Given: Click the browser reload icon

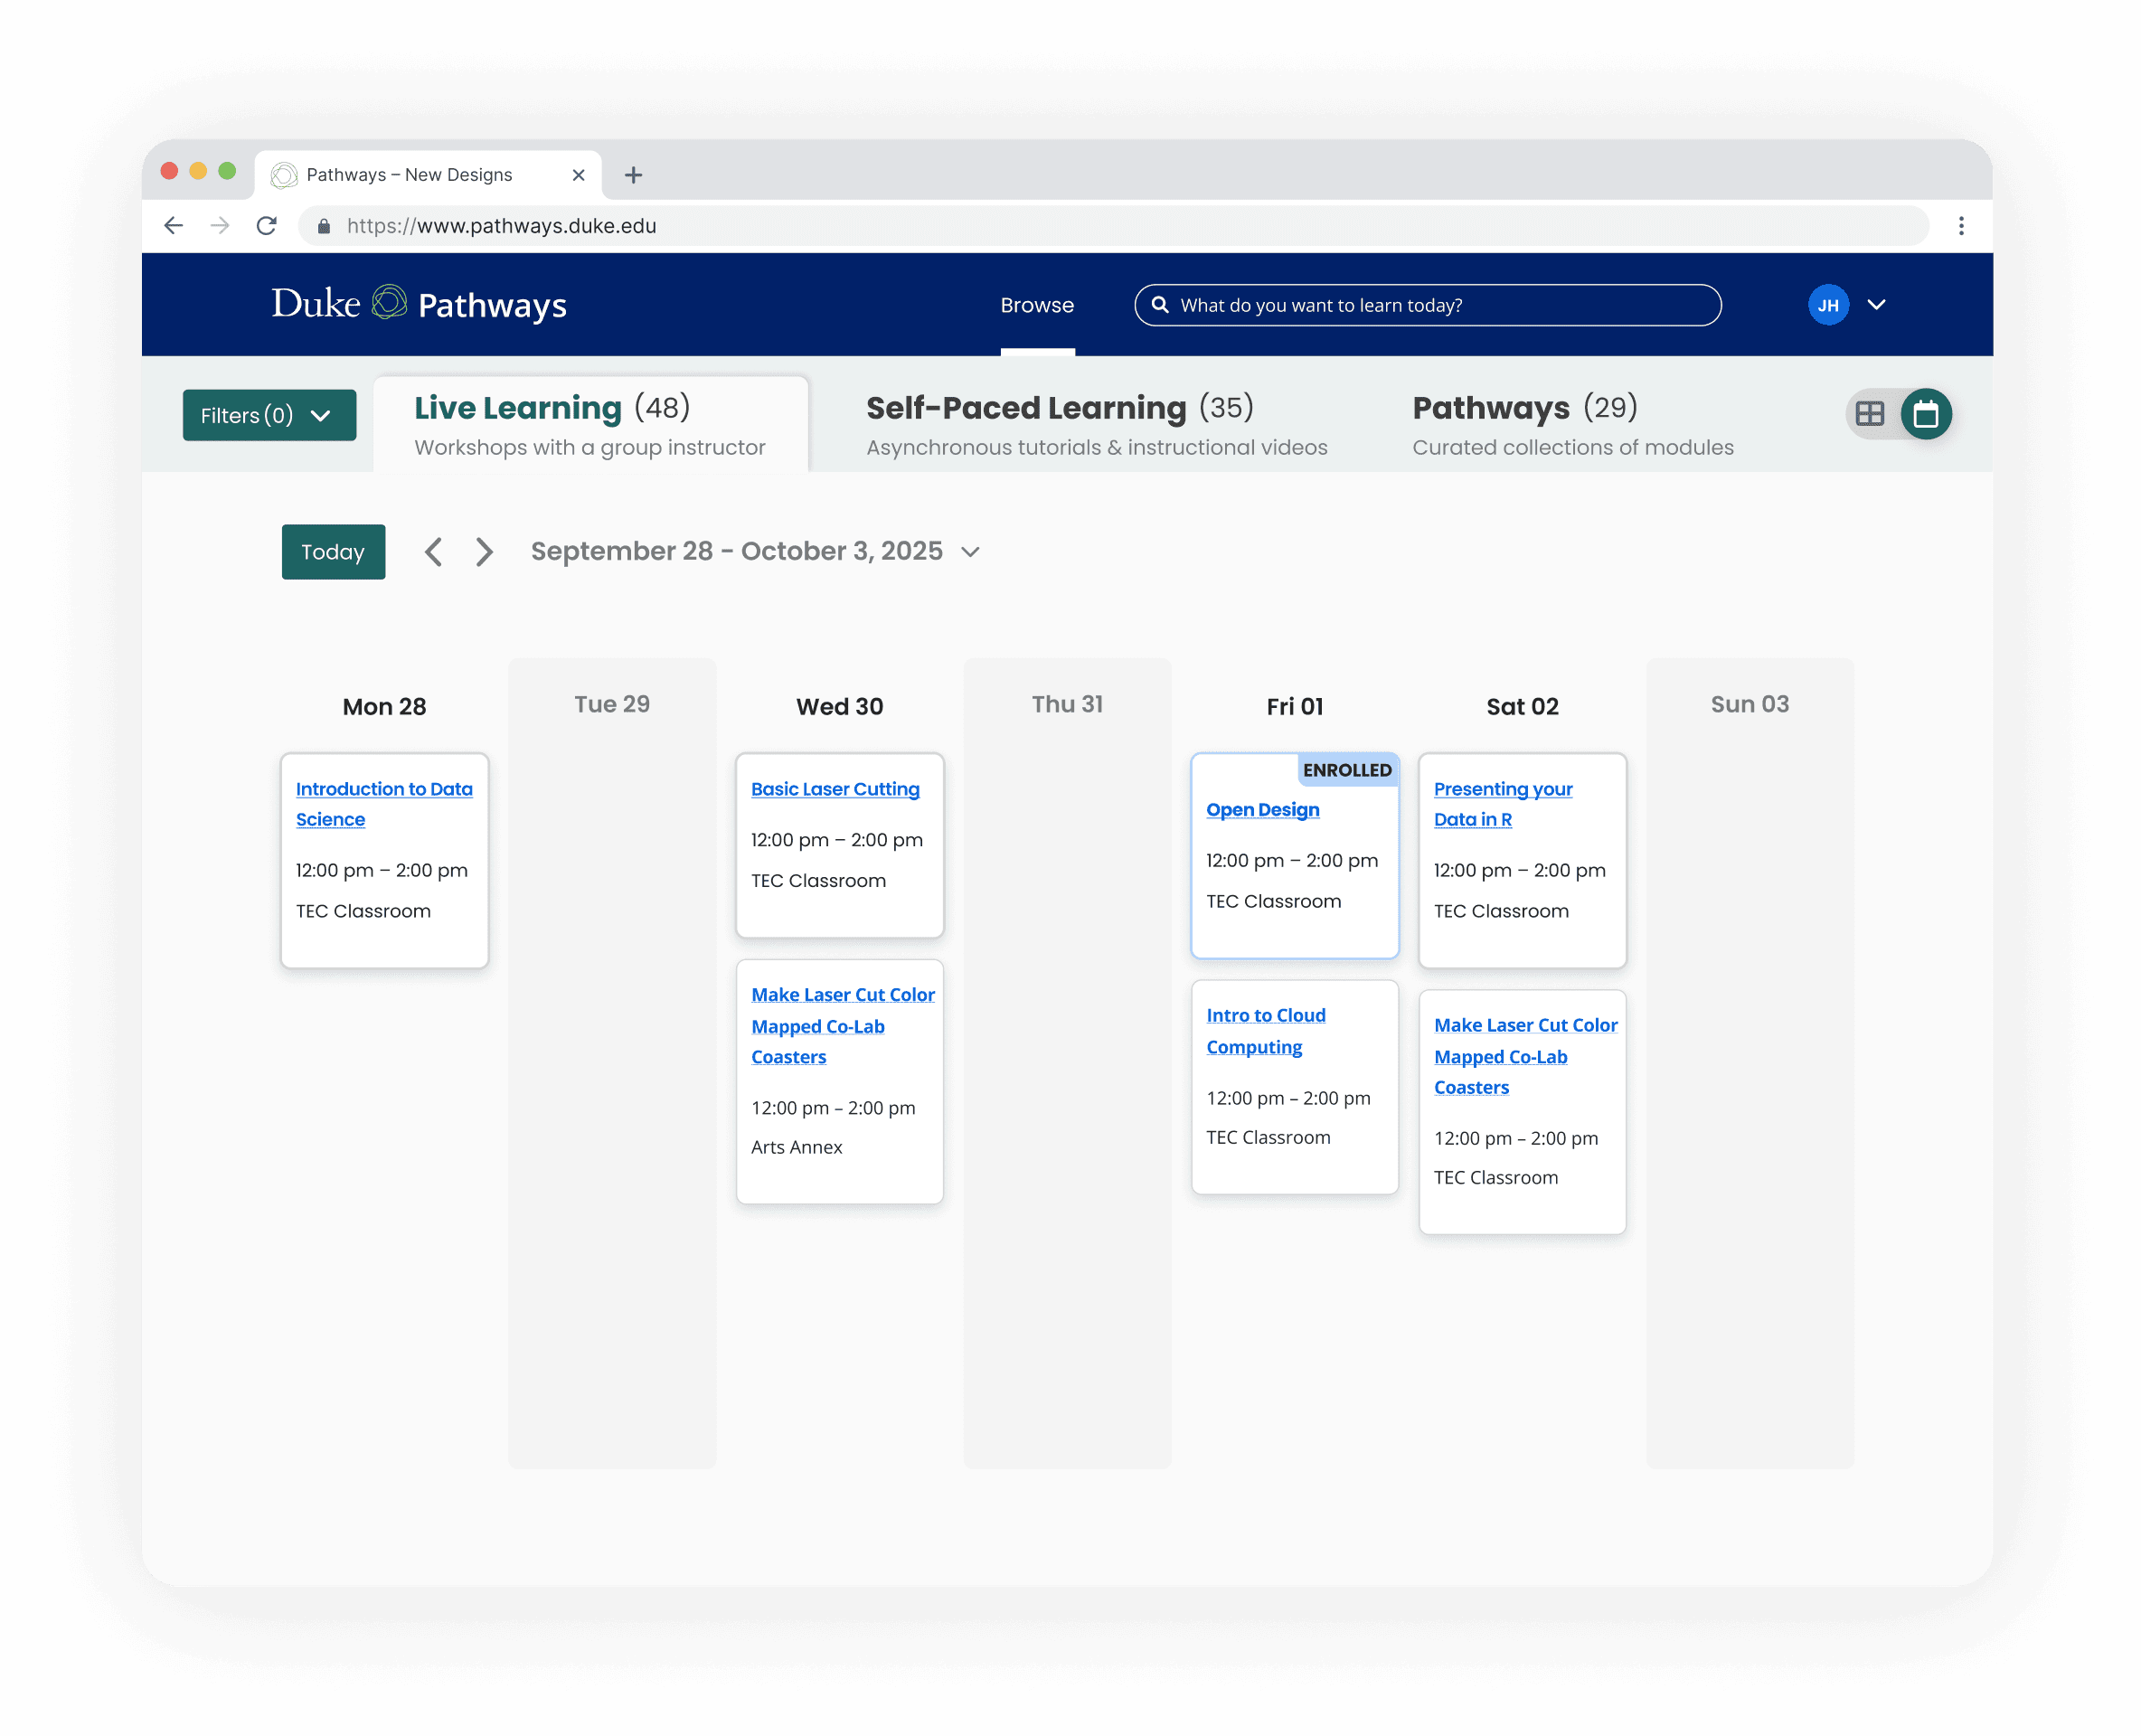Looking at the screenshot, I should coord(266,226).
